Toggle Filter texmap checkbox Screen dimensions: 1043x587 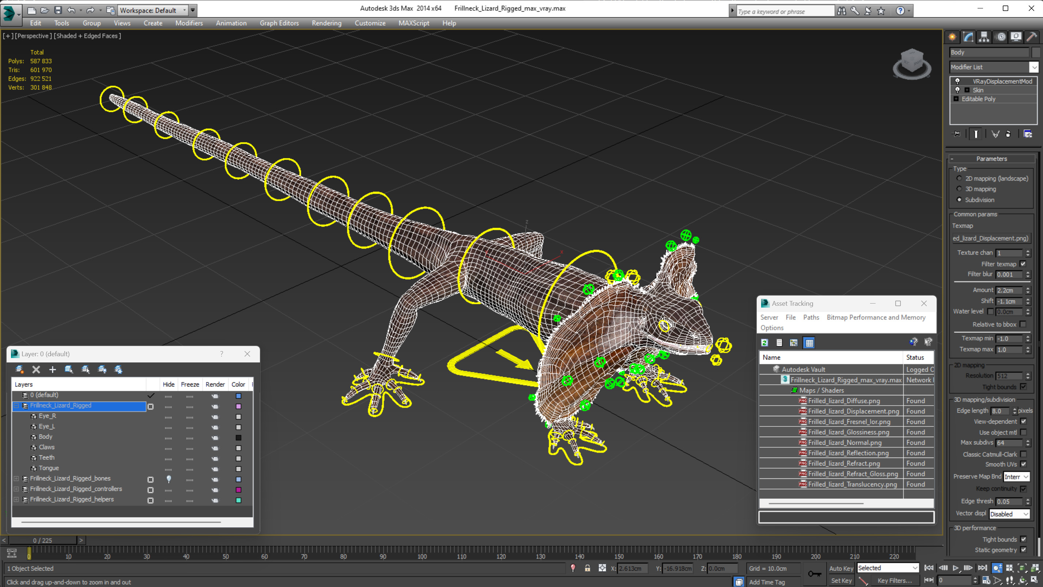coord(1023,264)
